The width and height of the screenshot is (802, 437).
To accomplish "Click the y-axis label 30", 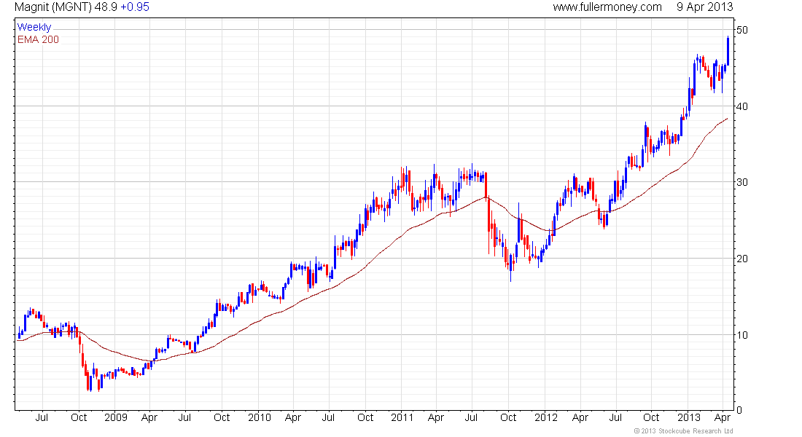I will tap(742, 183).
